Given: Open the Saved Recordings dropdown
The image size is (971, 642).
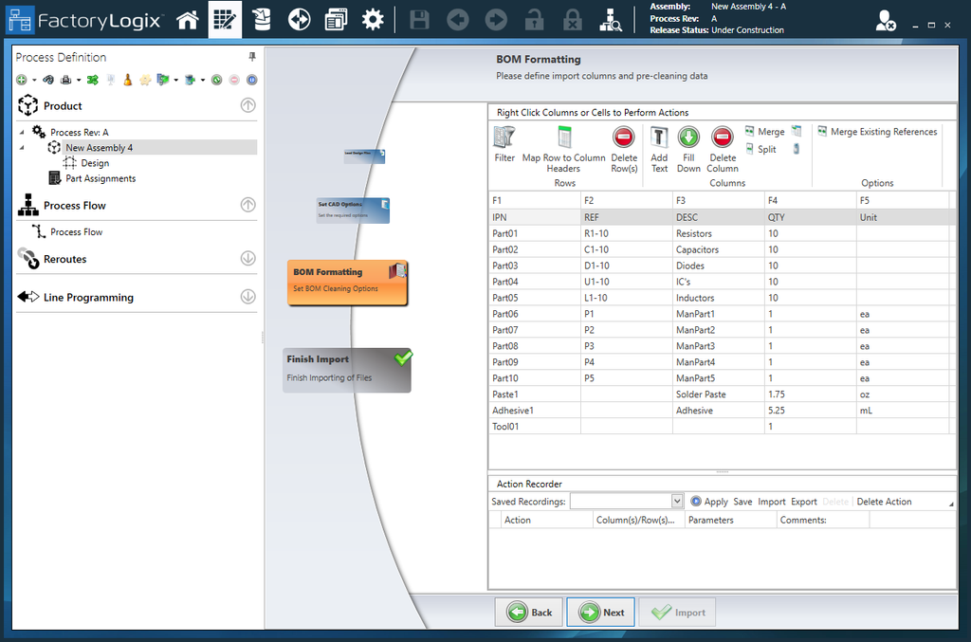Looking at the screenshot, I should pos(675,501).
